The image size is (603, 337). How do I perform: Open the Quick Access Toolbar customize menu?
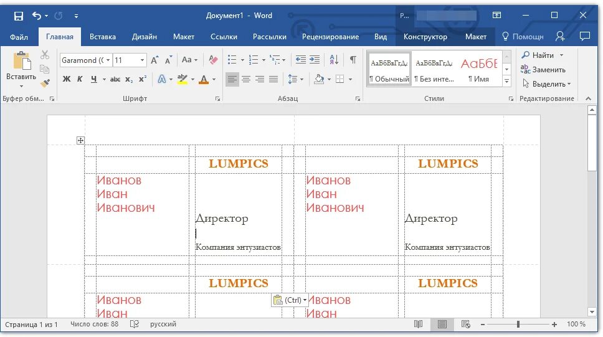(x=76, y=16)
